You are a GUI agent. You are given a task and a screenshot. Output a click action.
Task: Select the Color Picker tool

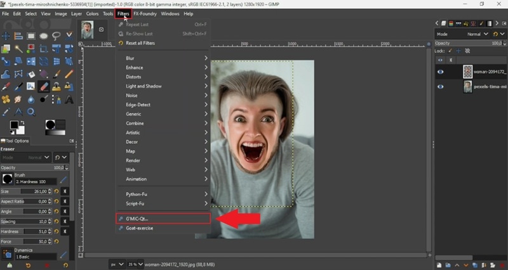6,112
